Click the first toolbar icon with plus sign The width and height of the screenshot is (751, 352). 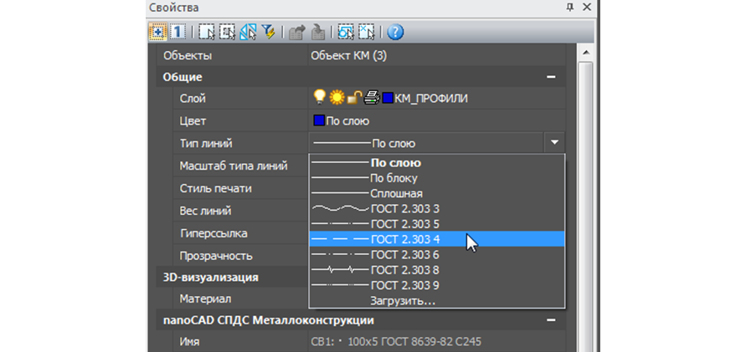coord(157,32)
